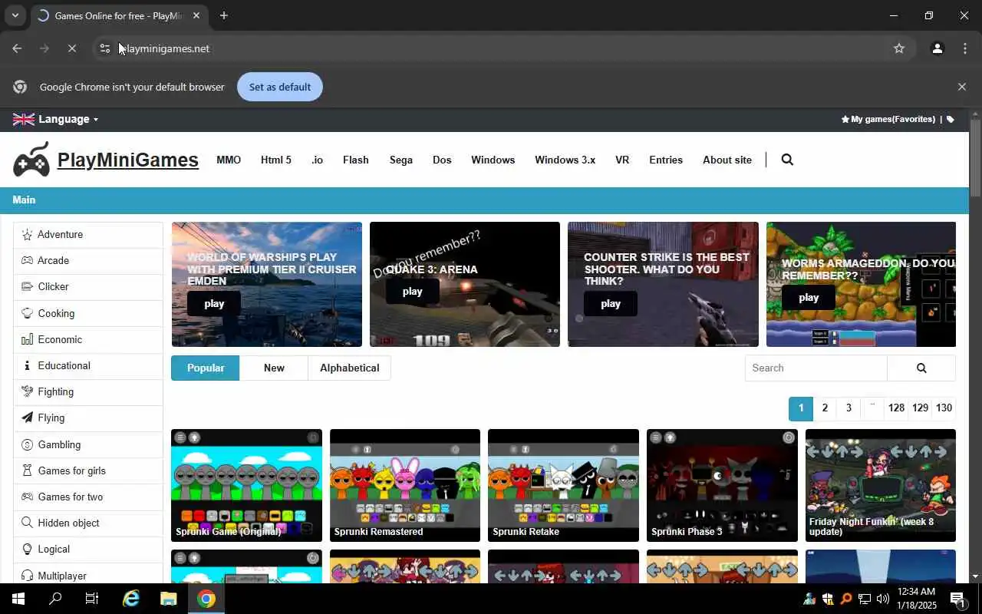The width and height of the screenshot is (982, 614).
Task: Open the Windows Start menu
Action: (18, 599)
